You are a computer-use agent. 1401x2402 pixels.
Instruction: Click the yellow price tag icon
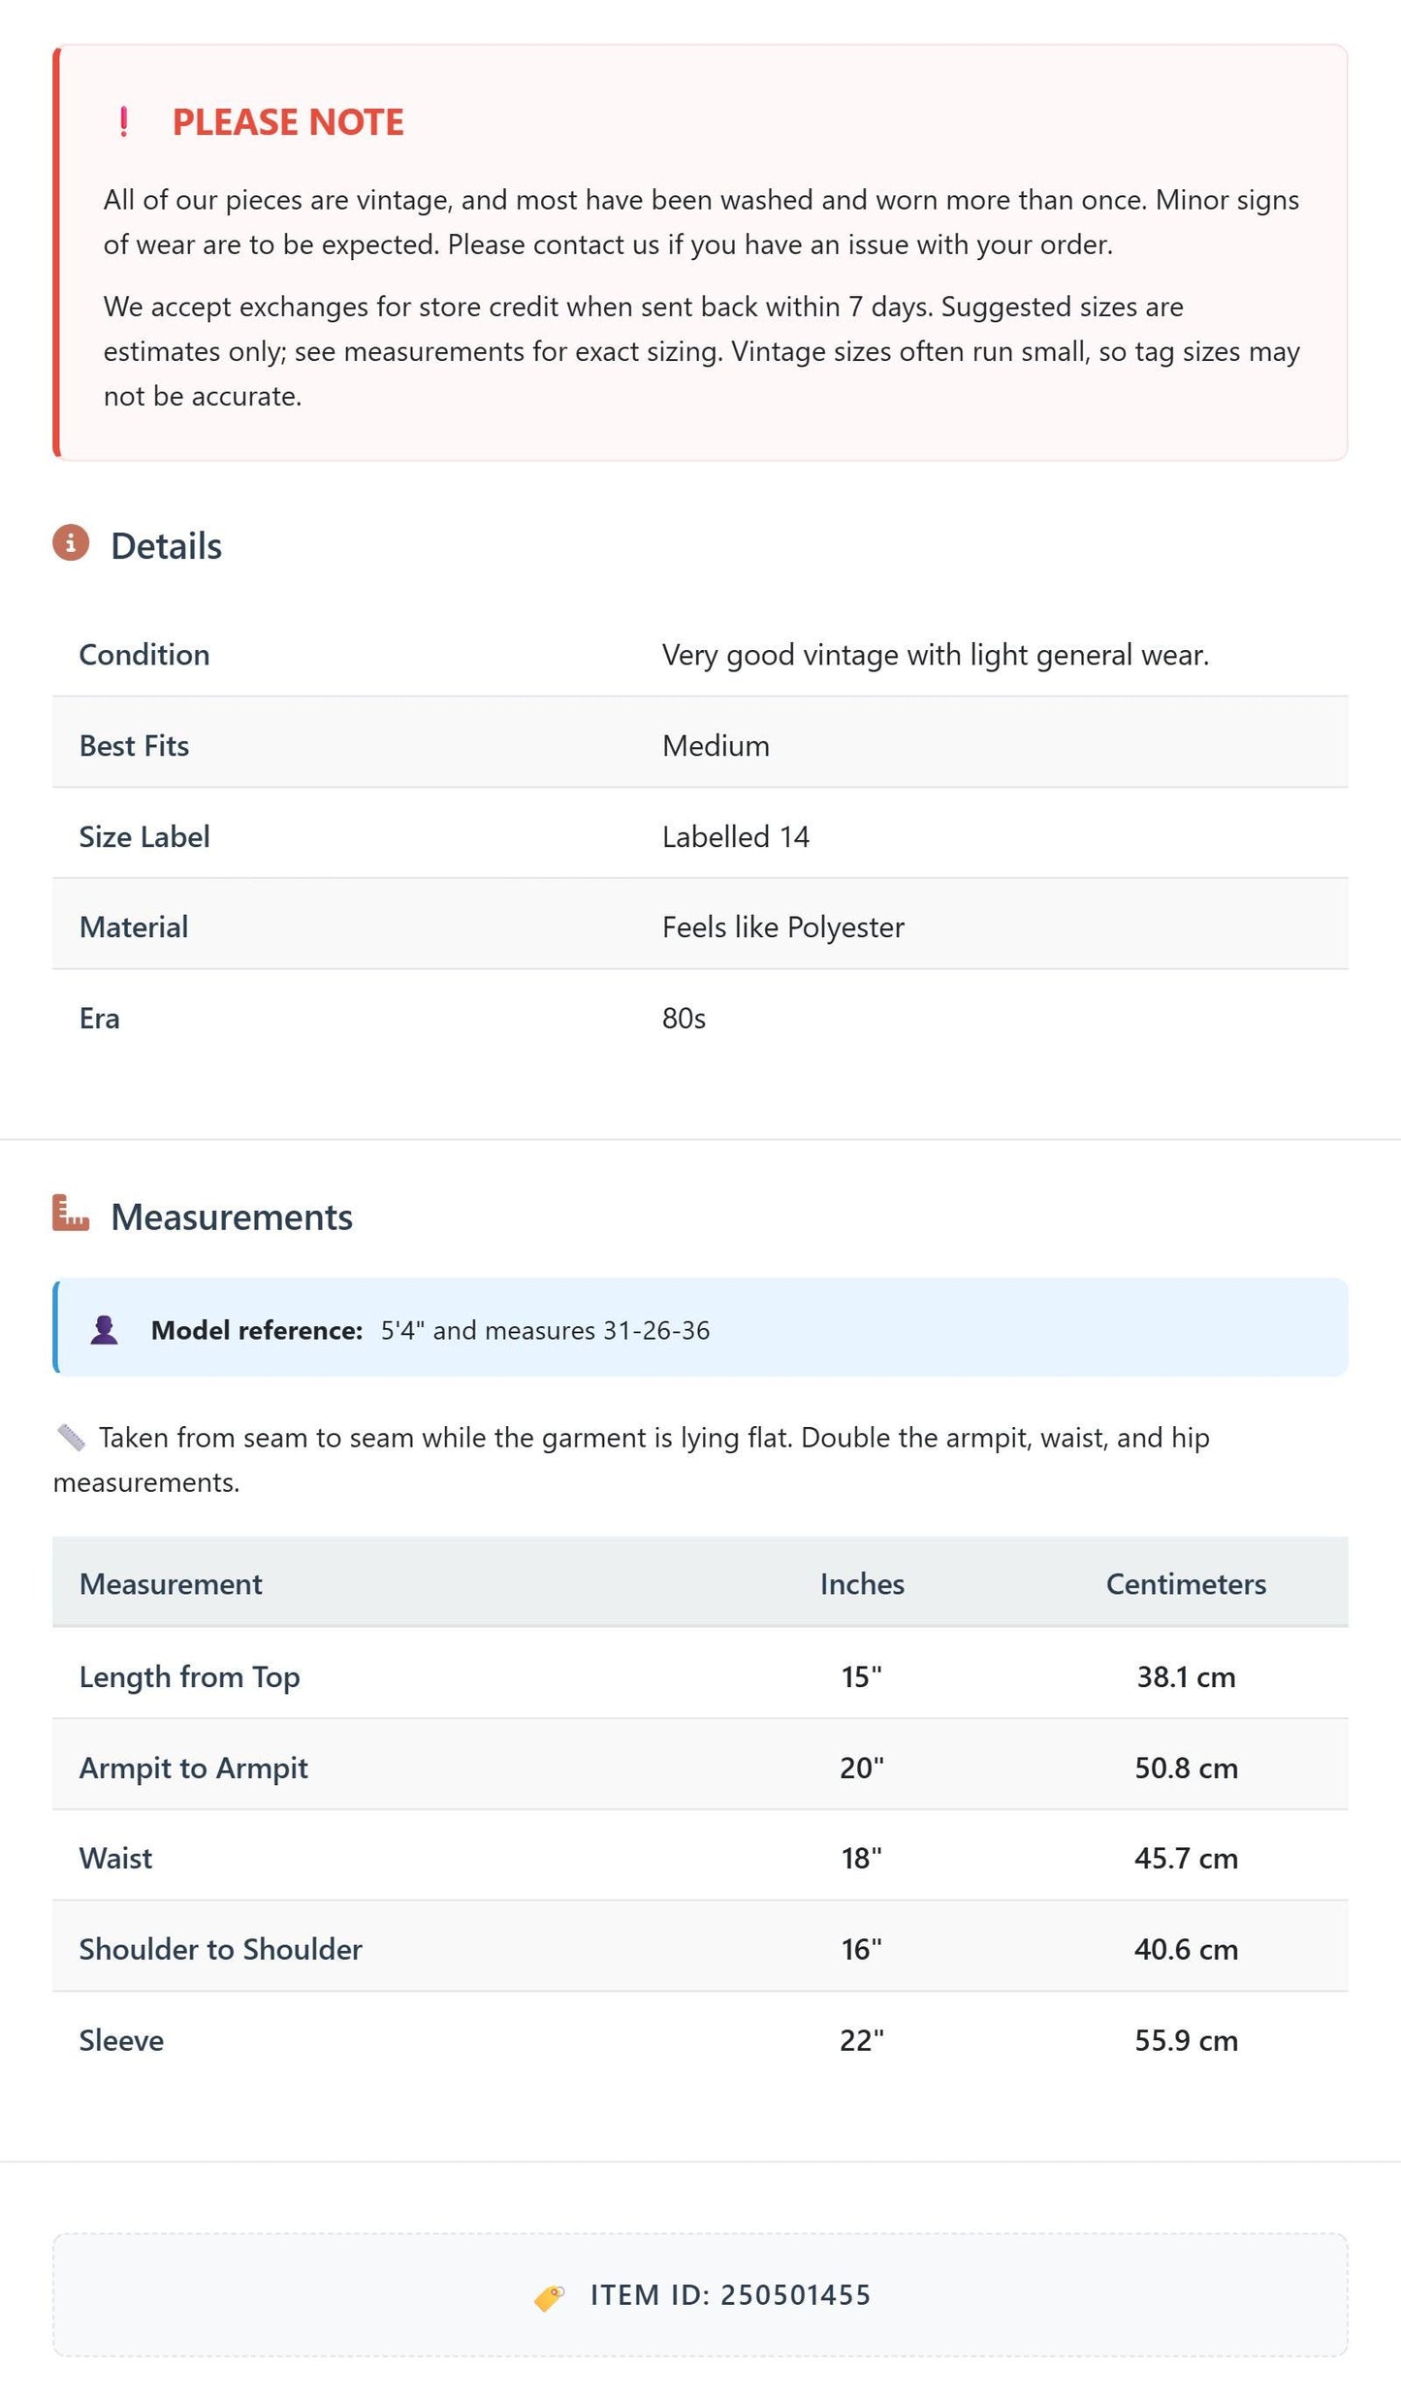click(549, 2297)
